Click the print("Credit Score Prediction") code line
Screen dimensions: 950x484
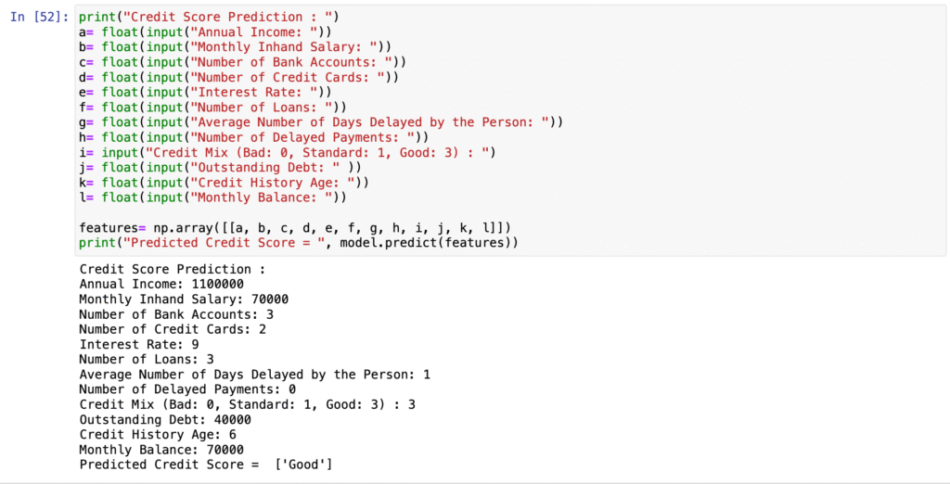pyautogui.click(x=210, y=17)
